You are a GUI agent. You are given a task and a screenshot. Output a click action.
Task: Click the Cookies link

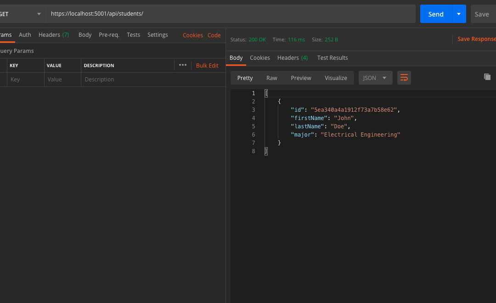192,35
